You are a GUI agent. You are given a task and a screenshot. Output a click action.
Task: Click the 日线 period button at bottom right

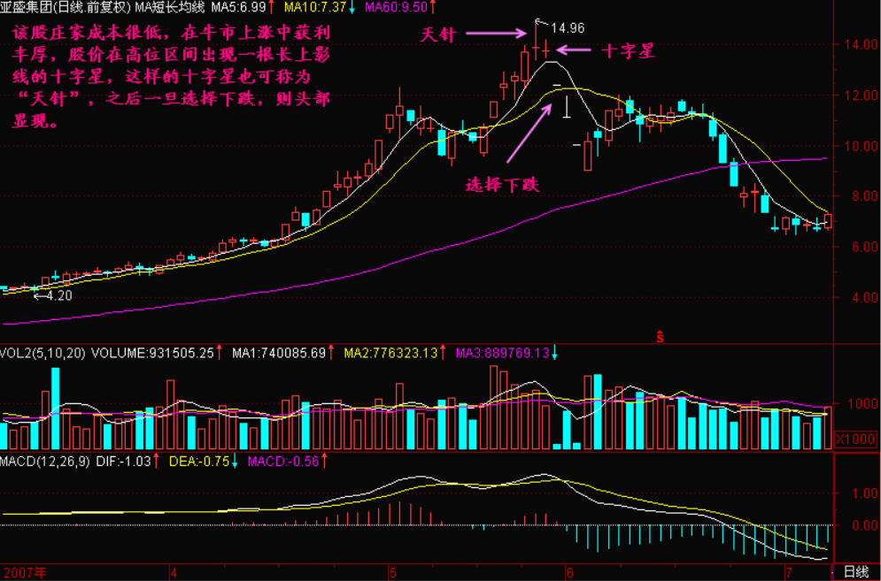click(855, 572)
